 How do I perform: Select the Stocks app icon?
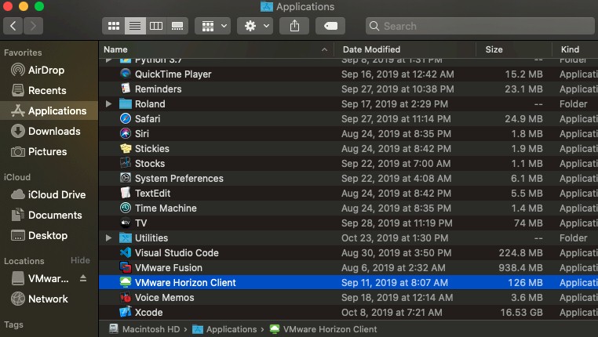tap(125, 163)
